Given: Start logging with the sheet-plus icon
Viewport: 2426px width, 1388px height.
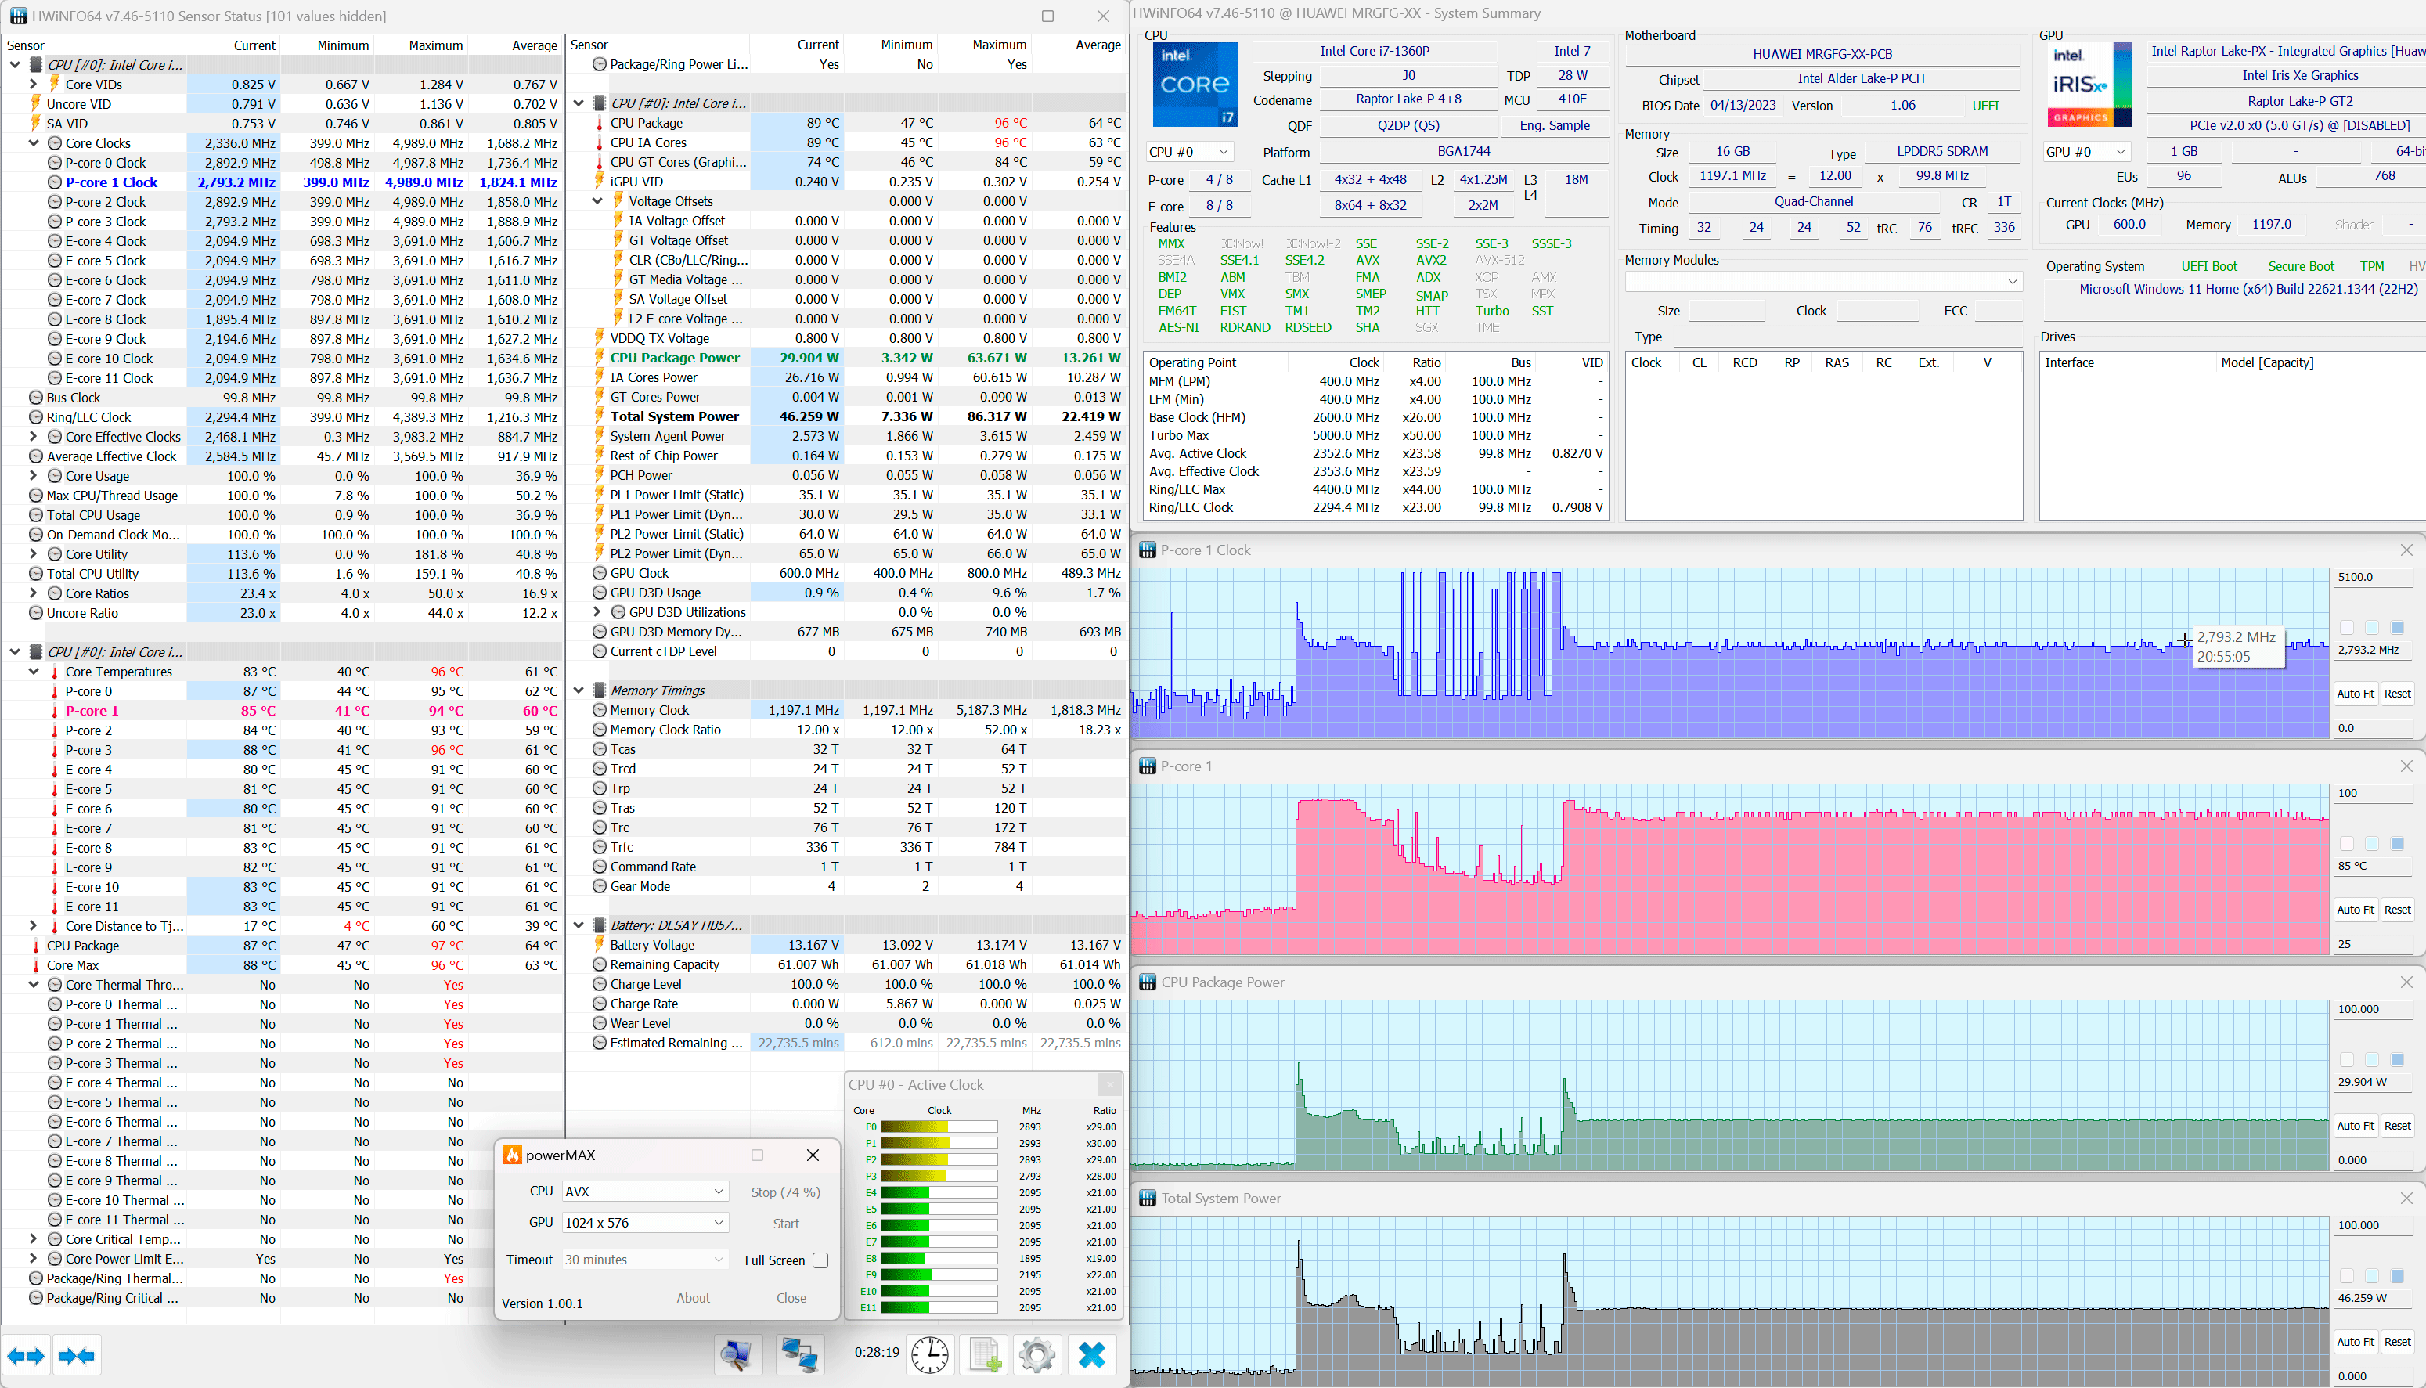Looking at the screenshot, I should click(984, 1354).
